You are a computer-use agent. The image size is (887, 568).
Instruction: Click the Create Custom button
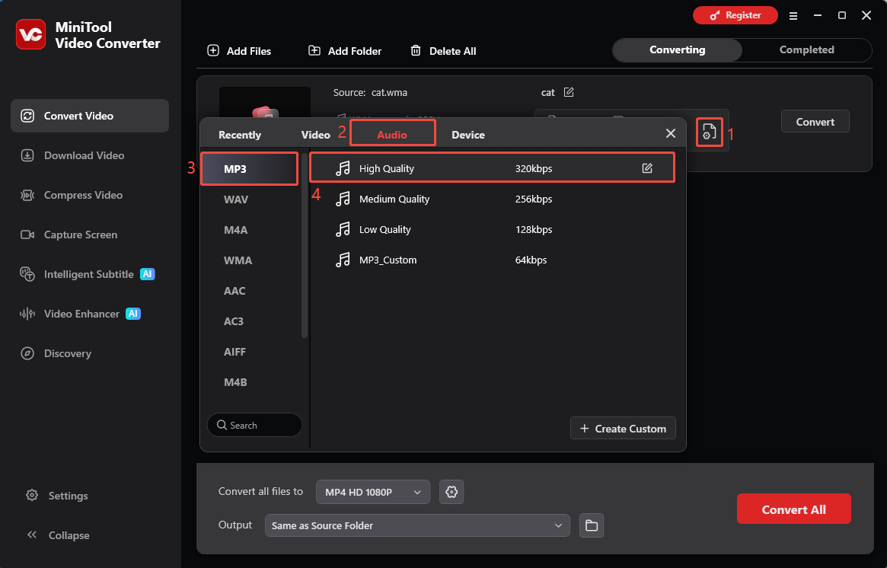623,428
